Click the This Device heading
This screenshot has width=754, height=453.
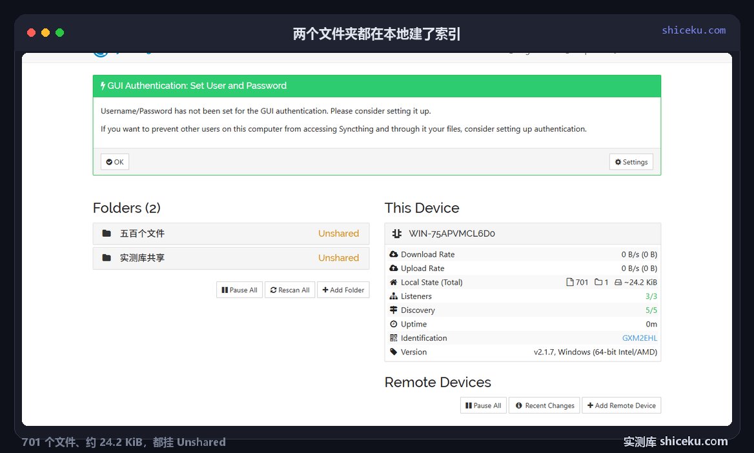422,208
